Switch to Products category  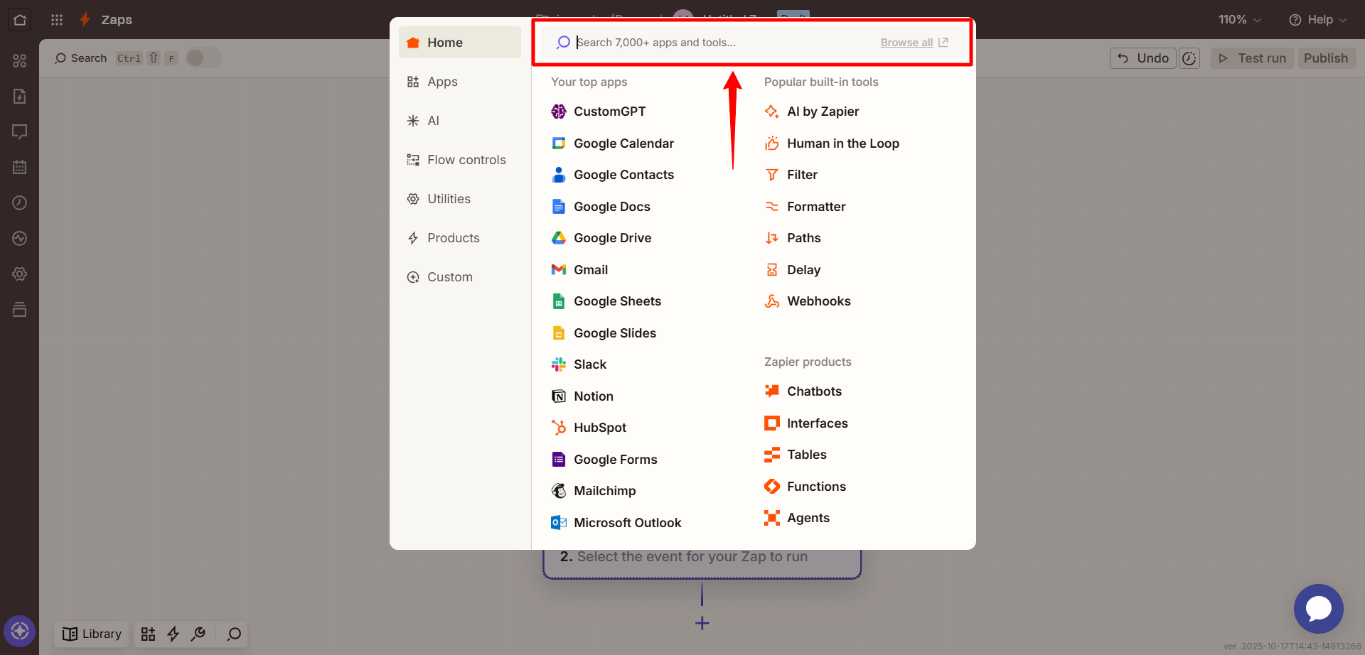coord(460,238)
